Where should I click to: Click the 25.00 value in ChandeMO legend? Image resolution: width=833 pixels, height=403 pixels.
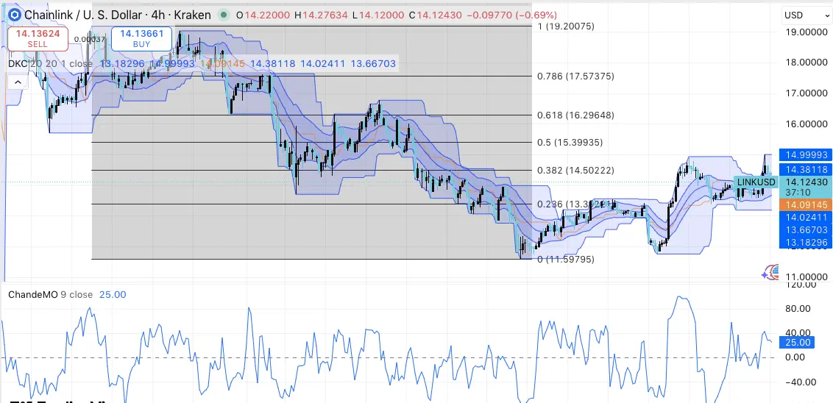click(x=113, y=294)
